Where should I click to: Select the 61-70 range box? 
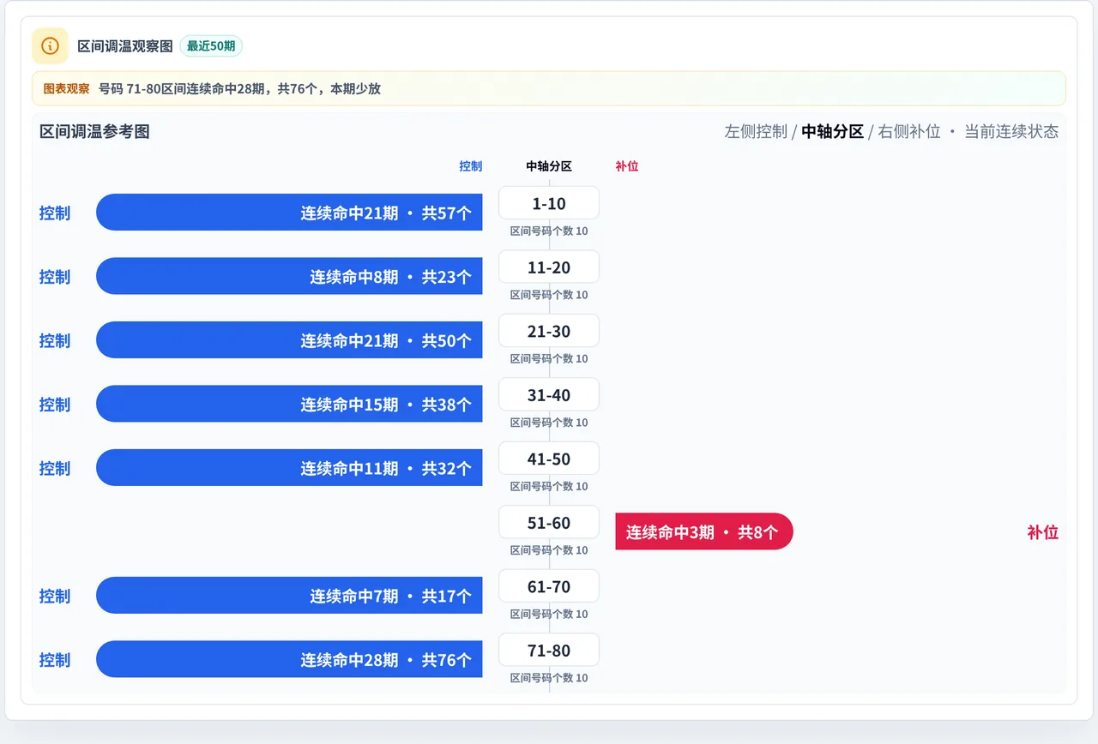549,586
